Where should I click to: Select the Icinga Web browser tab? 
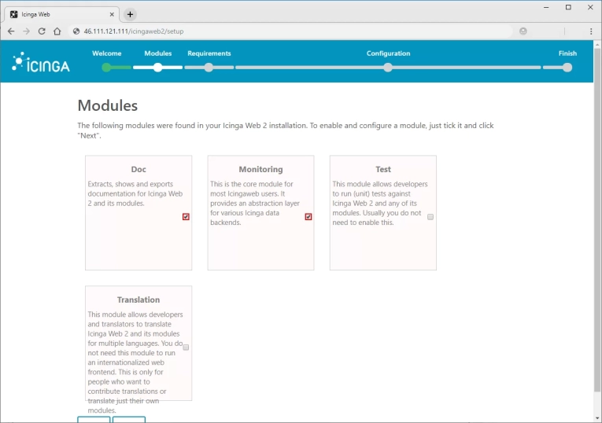[61, 15]
